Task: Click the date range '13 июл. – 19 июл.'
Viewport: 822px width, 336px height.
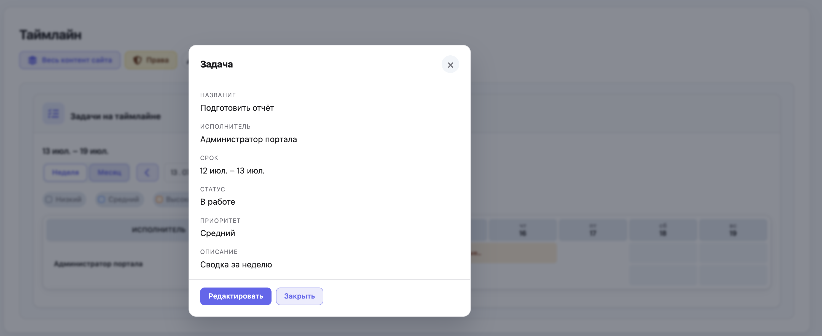Action: 75,151
